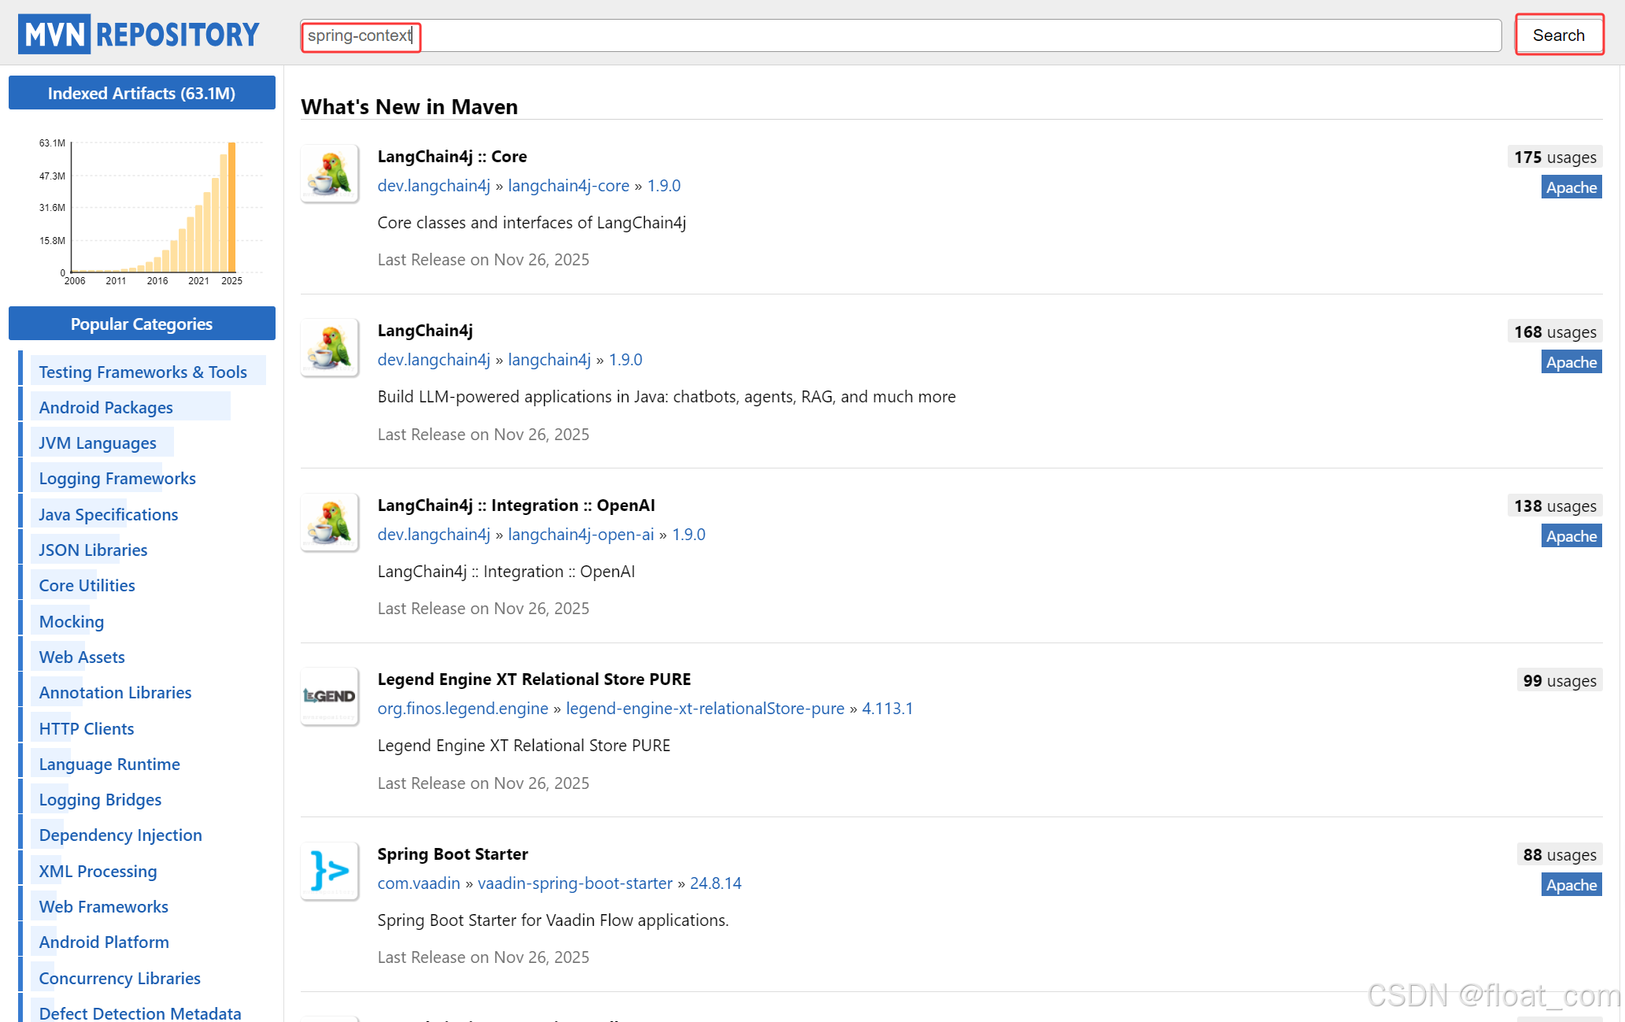1625x1022 pixels.
Task: Open the Dependency Injection category
Action: 120,835
